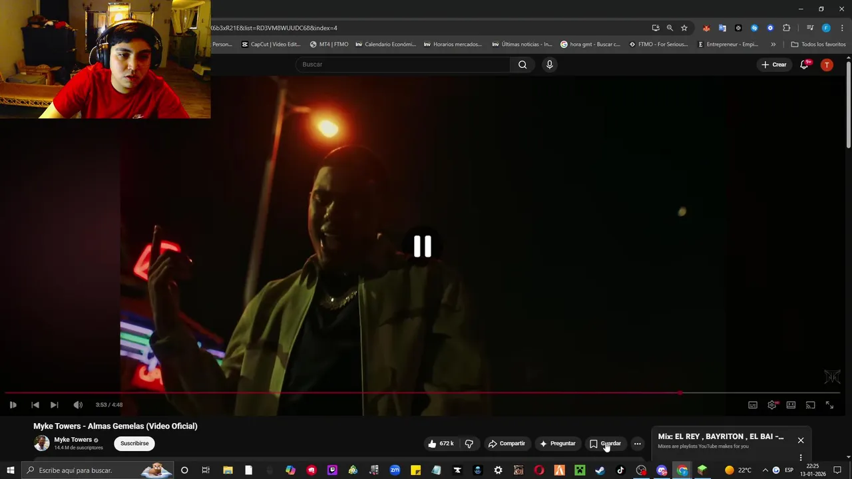Open the Todos los favoritos folder
Image resolution: width=852 pixels, height=479 pixels.
click(818, 45)
